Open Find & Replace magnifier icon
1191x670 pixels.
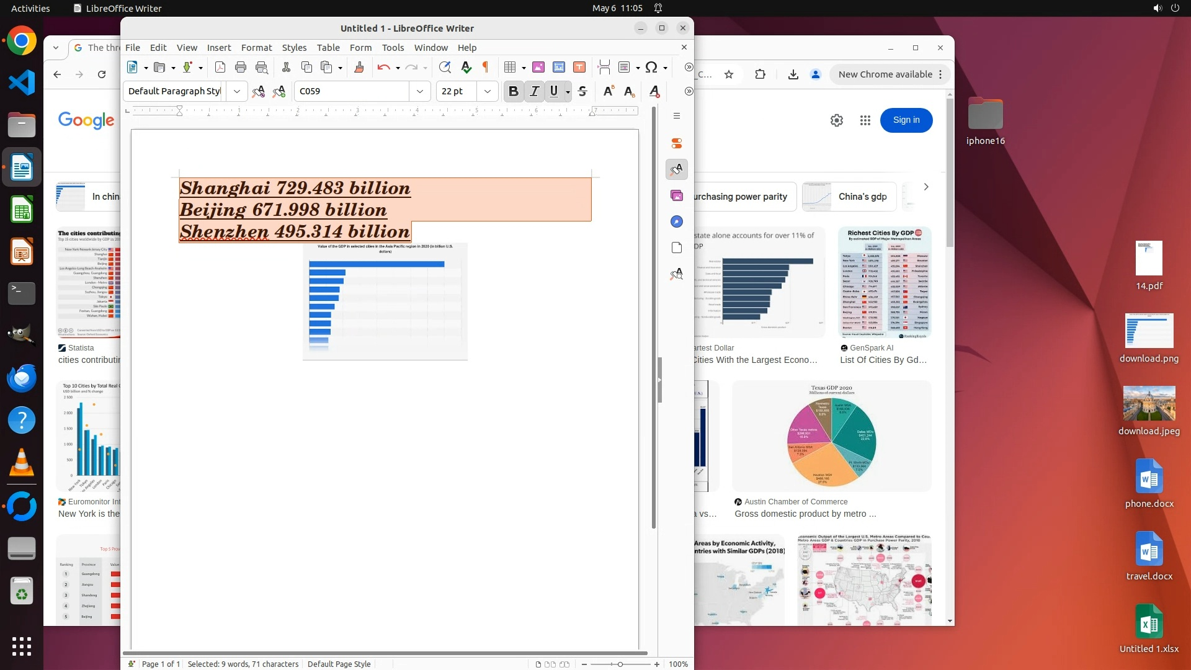pyautogui.click(x=444, y=67)
